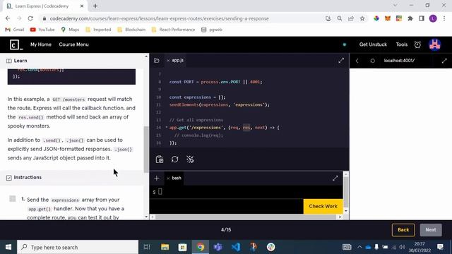
Task: Open the React-Performance bookmarks folder
Action: coord(173,30)
